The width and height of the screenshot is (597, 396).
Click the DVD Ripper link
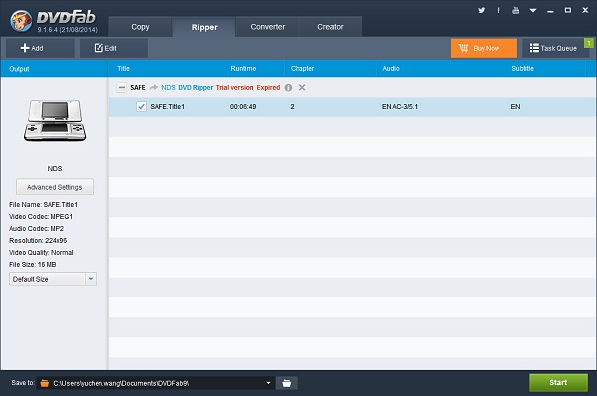195,88
